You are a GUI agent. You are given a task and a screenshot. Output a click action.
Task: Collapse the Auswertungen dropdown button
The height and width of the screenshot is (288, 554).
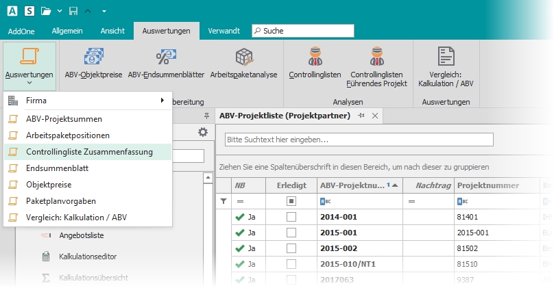(x=29, y=67)
